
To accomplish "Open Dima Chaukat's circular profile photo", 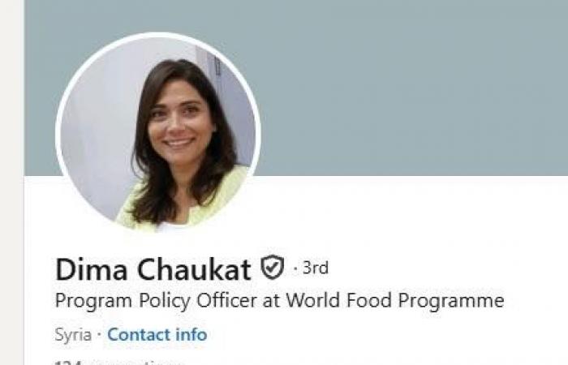I will point(158,132).
